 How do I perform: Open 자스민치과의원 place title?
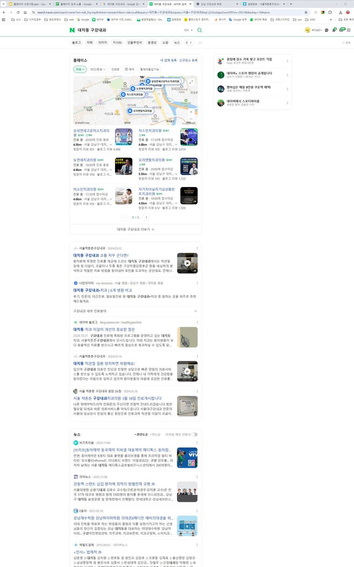point(150,131)
